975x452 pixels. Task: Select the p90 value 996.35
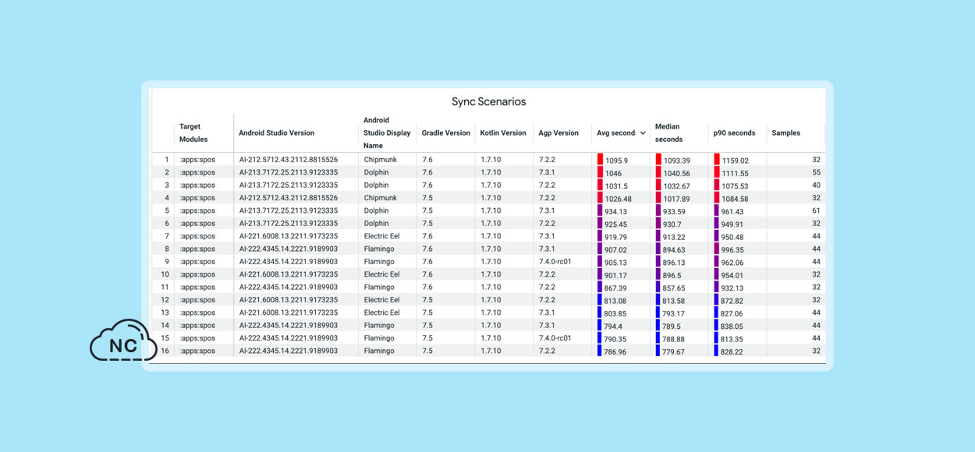733,250
